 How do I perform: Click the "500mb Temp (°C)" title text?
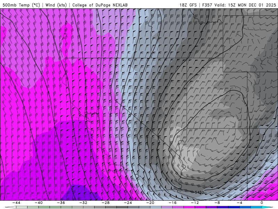21,5
